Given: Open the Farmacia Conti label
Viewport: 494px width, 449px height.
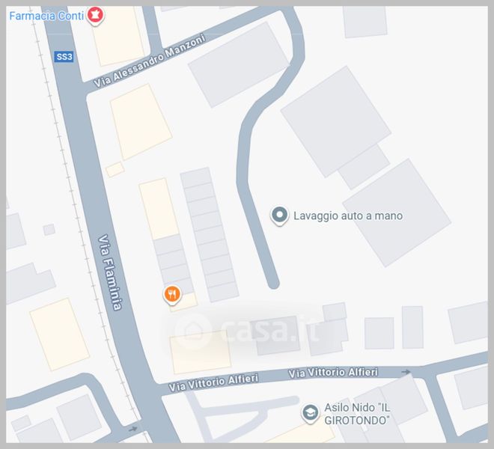Looking at the screenshot, I should point(46,16).
